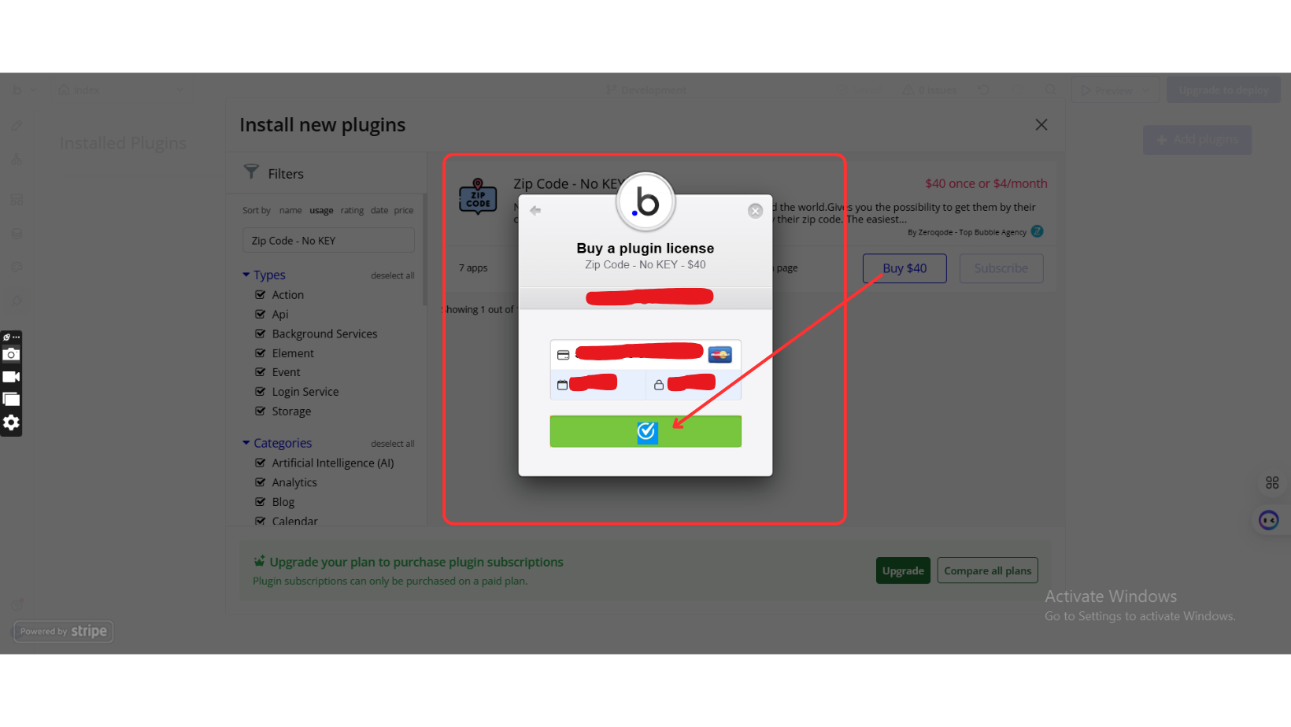Image resolution: width=1291 pixels, height=727 pixels.
Task: Click the card expiry date field
Action: pyautogui.click(x=598, y=385)
